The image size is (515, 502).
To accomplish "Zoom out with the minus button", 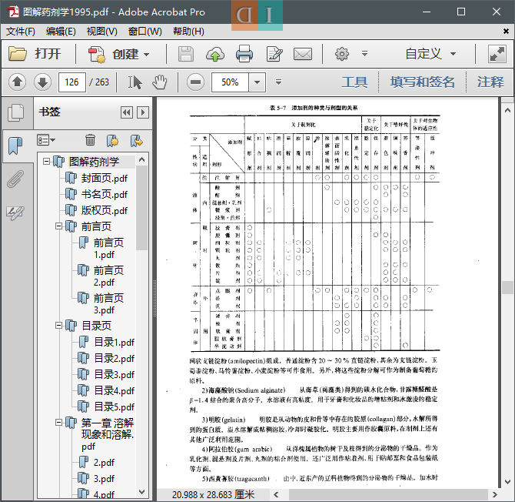I will pos(195,82).
